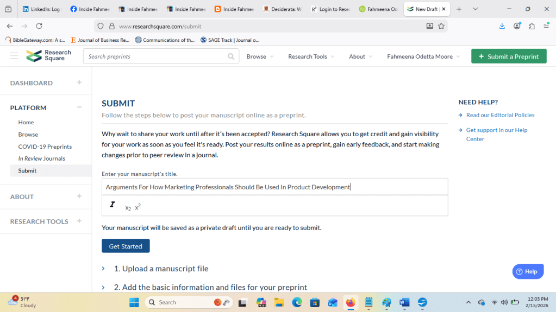Open the Help chat button

point(528,272)
